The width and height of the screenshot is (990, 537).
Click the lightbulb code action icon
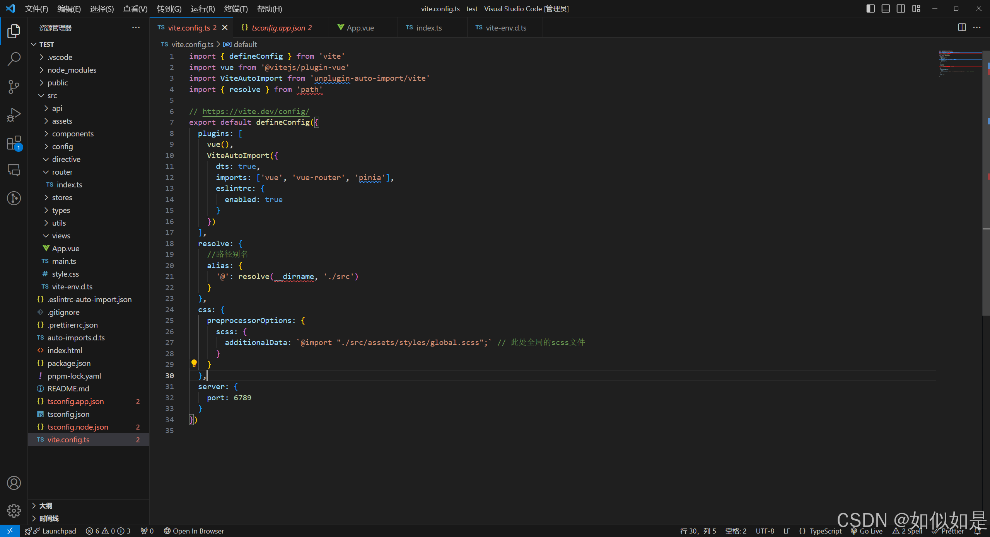[194, 364]
